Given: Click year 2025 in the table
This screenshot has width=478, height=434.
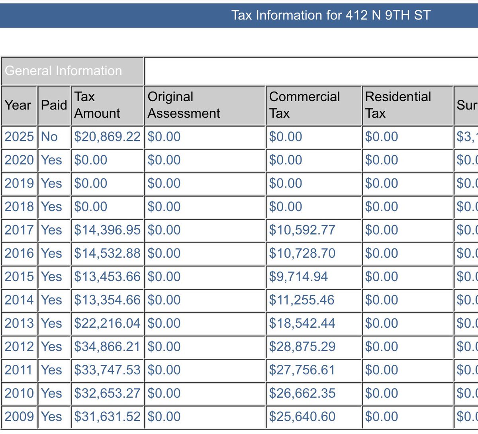Looking at the screenshot, I should pos(19,137).
